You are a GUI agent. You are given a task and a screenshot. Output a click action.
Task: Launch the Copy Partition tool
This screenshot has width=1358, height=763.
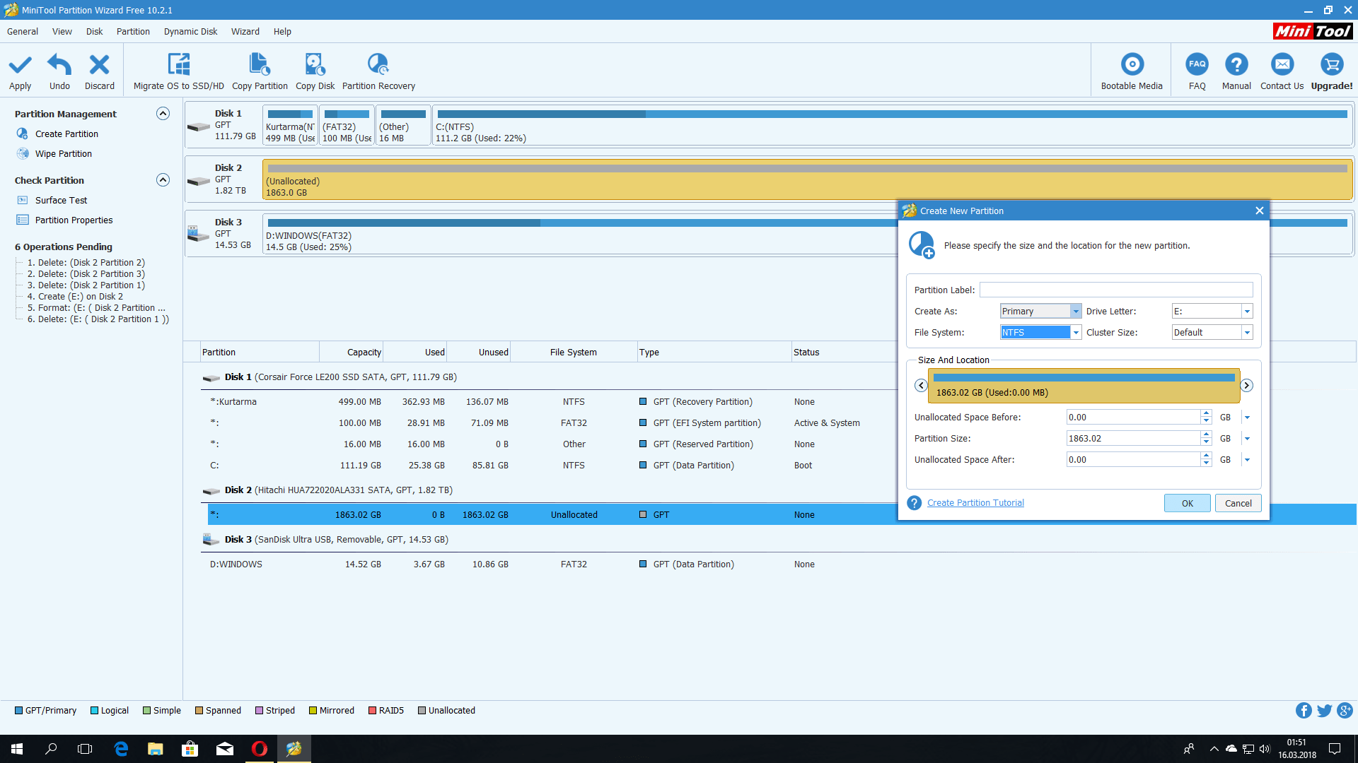point(260,65)
